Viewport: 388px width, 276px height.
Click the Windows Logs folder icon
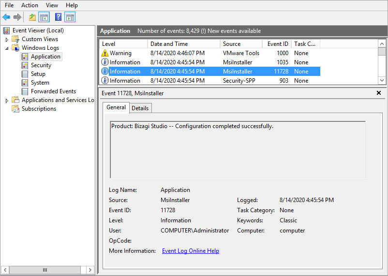pos(15,48)
